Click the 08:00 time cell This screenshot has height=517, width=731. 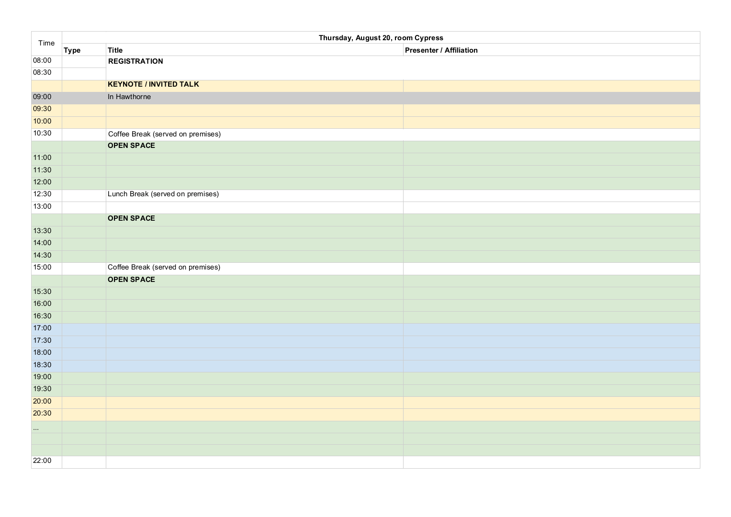click(42, 61)
